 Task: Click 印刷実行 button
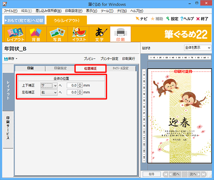pos(128,59)
